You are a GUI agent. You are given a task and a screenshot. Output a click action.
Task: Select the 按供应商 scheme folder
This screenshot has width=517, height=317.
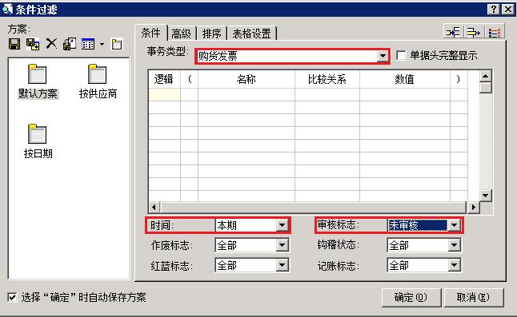[x=98, y=81]
